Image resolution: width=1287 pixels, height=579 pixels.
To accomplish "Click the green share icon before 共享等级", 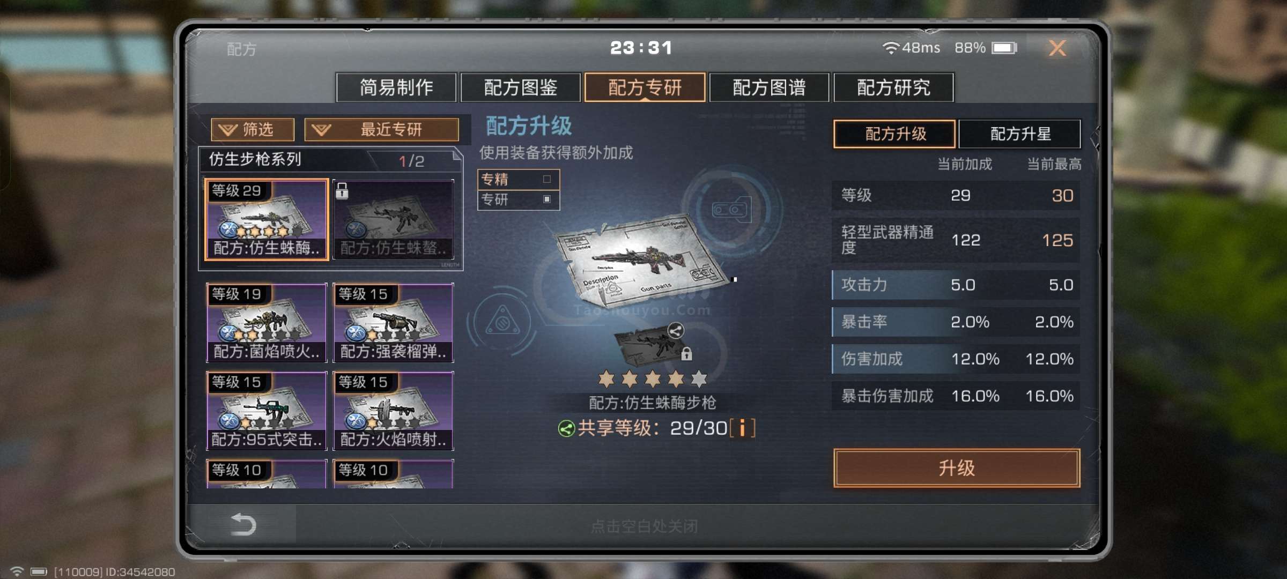I will 566,428.
